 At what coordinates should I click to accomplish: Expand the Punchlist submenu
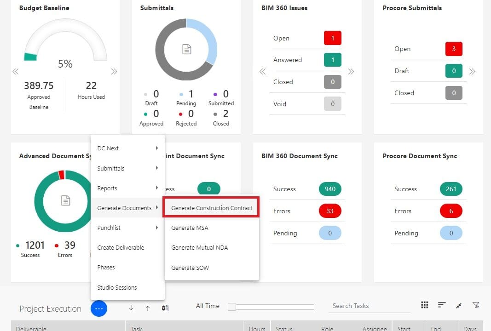(127, 228)
